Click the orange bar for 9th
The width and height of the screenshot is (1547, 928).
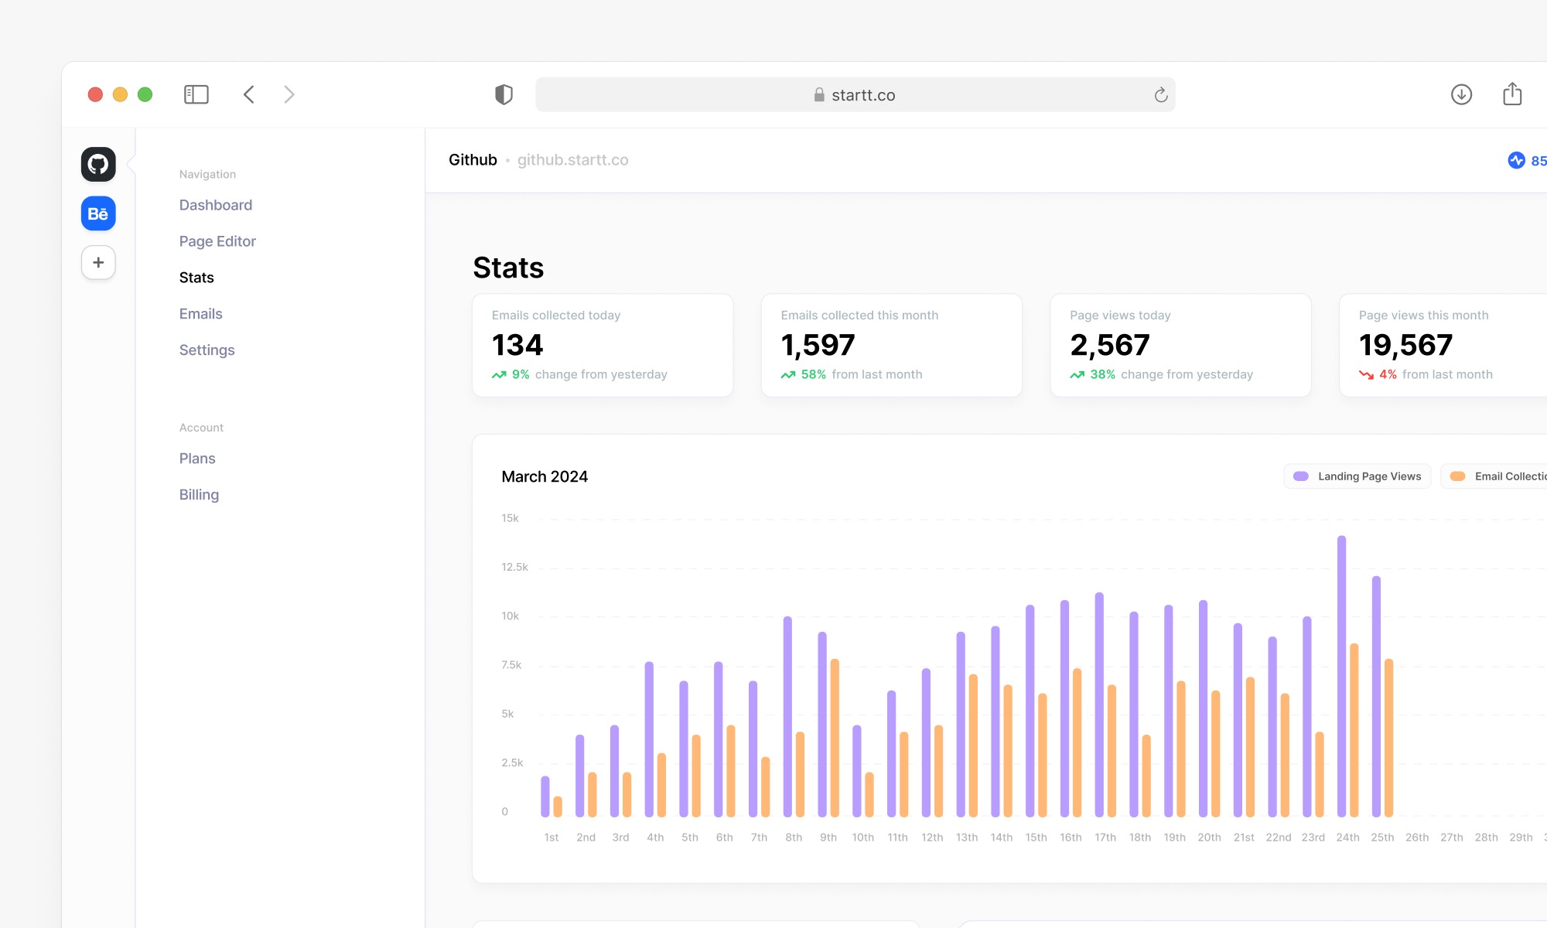pos(835,738)
